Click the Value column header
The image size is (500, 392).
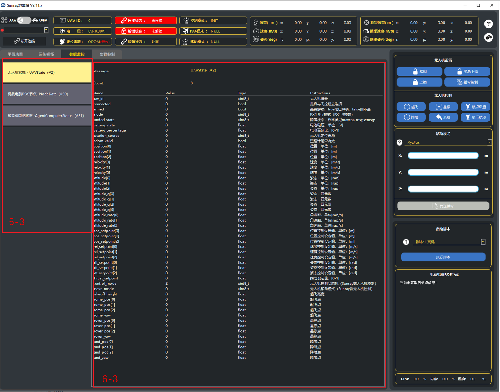coord(170,93)
